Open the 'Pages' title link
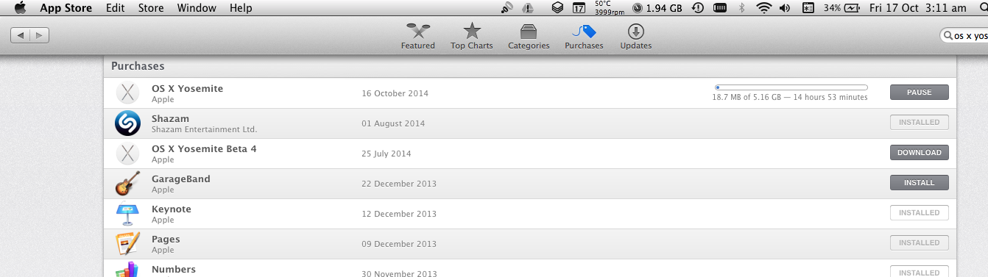 coord(166,240)
